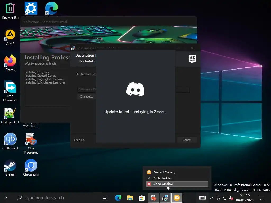Screen dimensions: 271x203
Task: Open the Recycle Bin desktop icon
Action: tap(10, 11)
